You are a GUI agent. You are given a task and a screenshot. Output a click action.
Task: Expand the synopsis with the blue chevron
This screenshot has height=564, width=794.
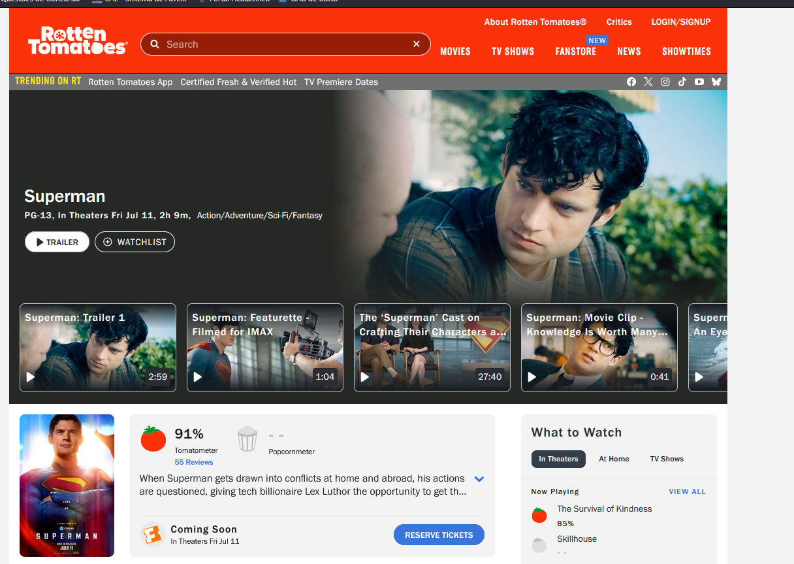click(x=479, y=479)
